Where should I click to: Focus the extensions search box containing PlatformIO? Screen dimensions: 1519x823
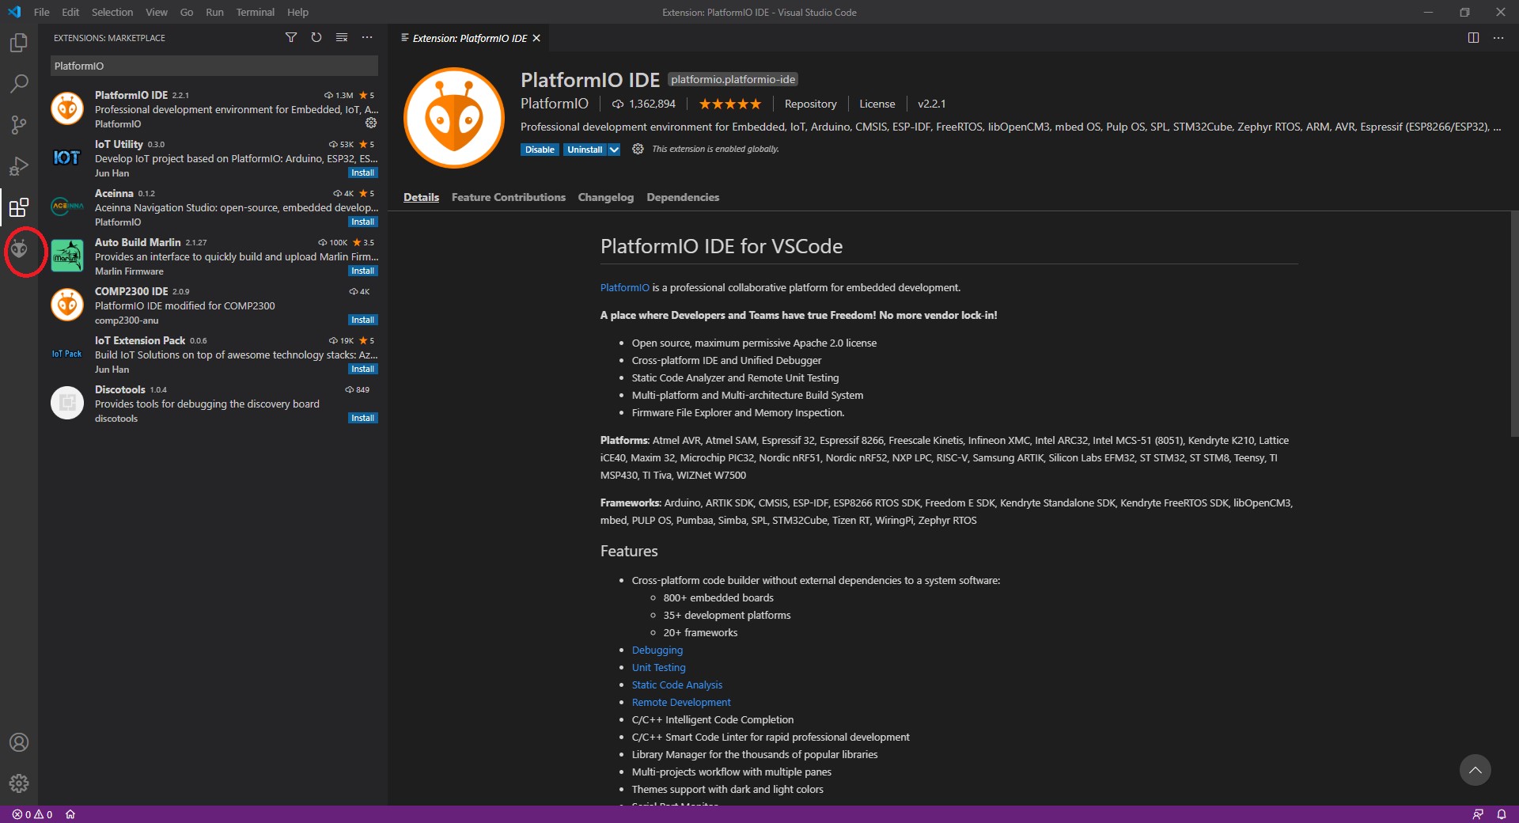(x=214, y=66)
